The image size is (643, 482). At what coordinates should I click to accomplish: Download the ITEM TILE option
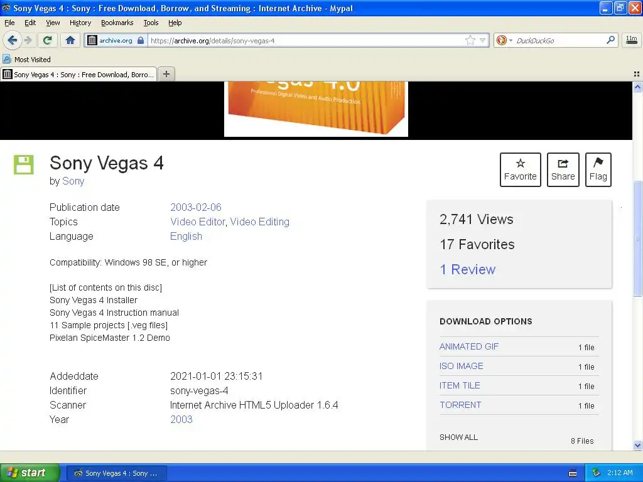[x=460, y=386]
